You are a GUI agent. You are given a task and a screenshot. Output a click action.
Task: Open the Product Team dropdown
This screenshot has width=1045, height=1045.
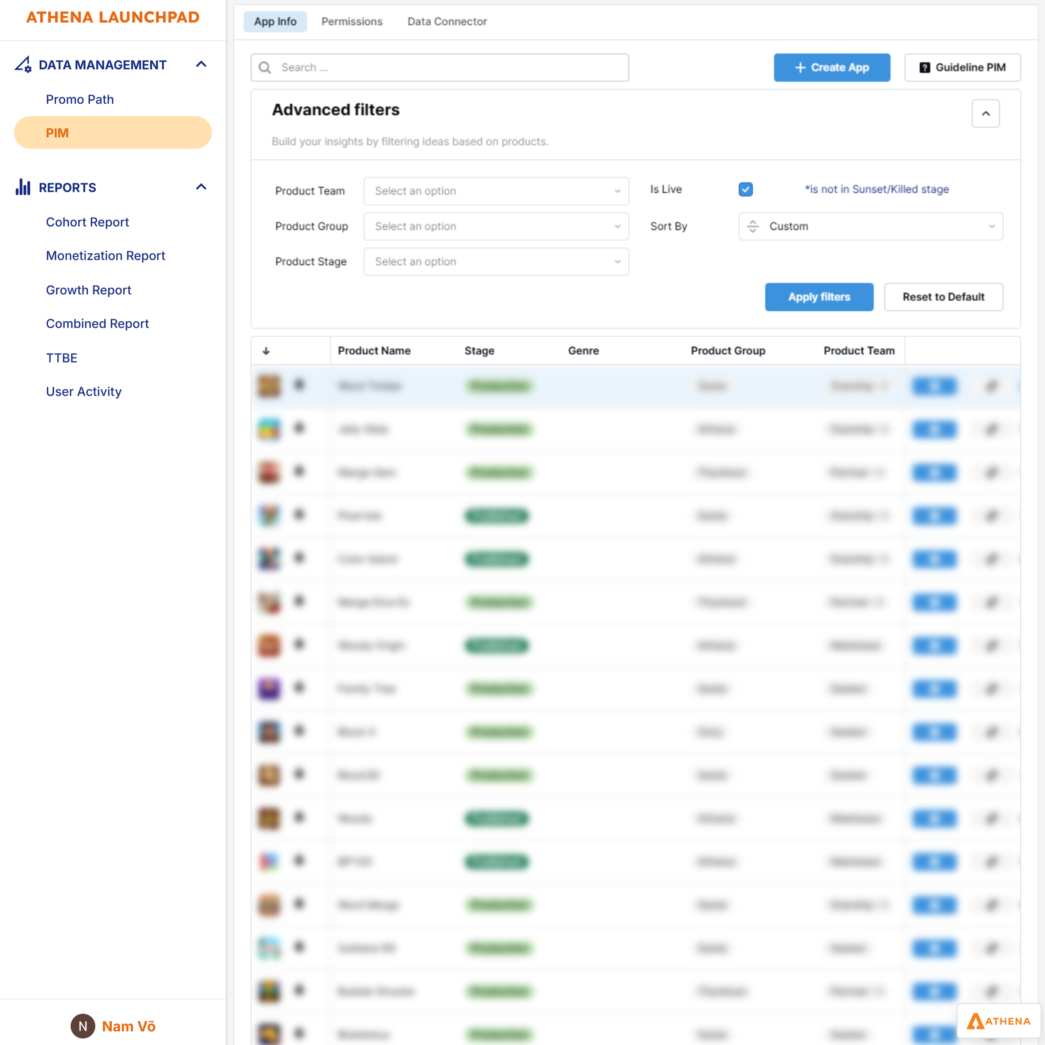(x=496, y=191)
